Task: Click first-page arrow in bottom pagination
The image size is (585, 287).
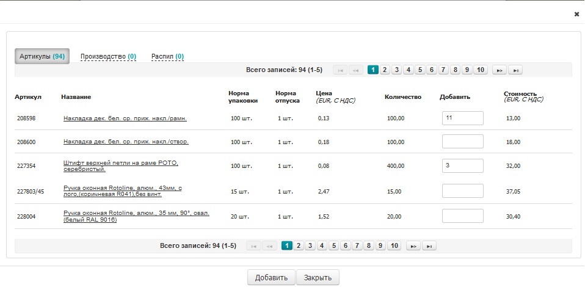Action: point(253,246)
